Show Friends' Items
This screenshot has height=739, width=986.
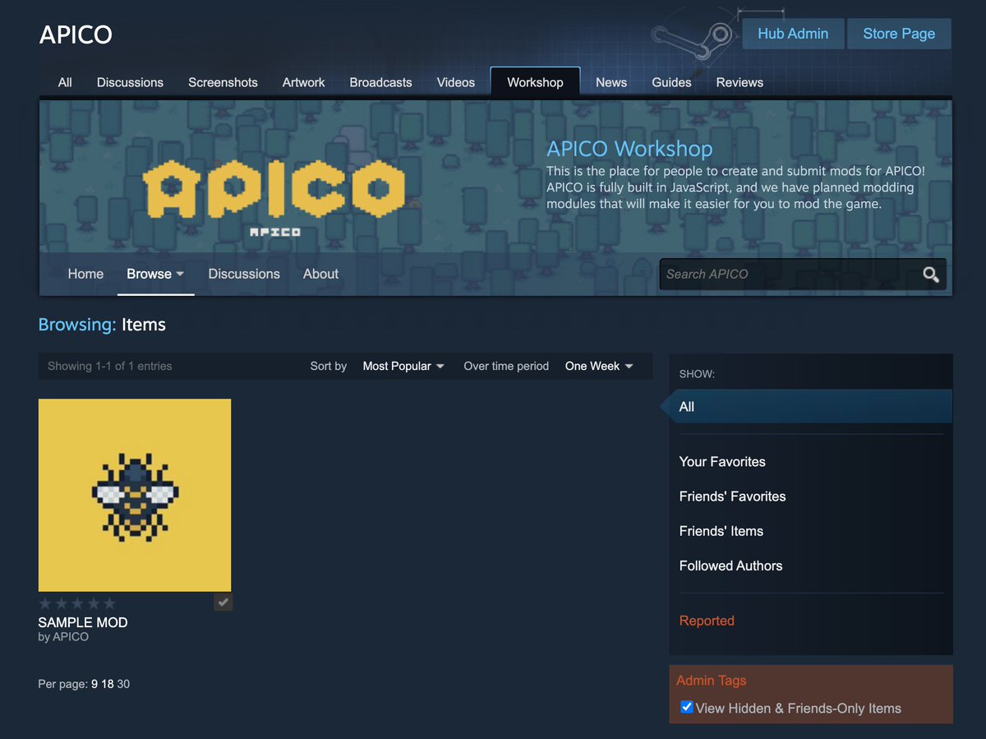tap(721, 531)
